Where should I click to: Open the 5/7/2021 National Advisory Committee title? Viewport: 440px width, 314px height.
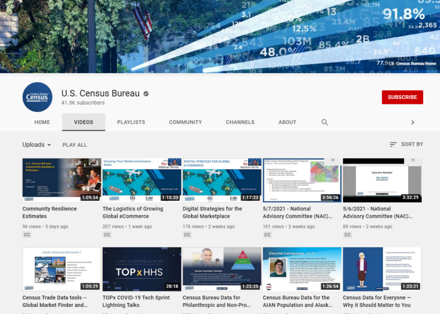(297, 212)
